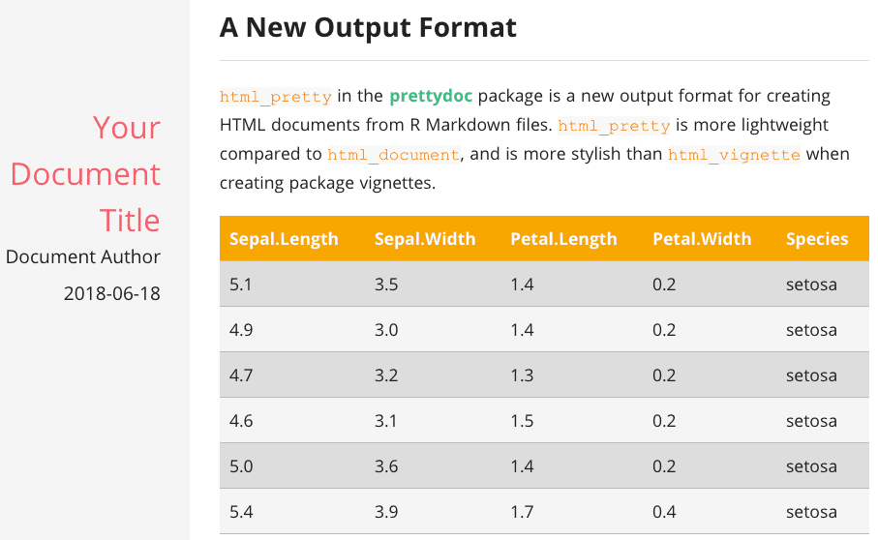Click the 'A New Output Format' heading

click(369, 27)
